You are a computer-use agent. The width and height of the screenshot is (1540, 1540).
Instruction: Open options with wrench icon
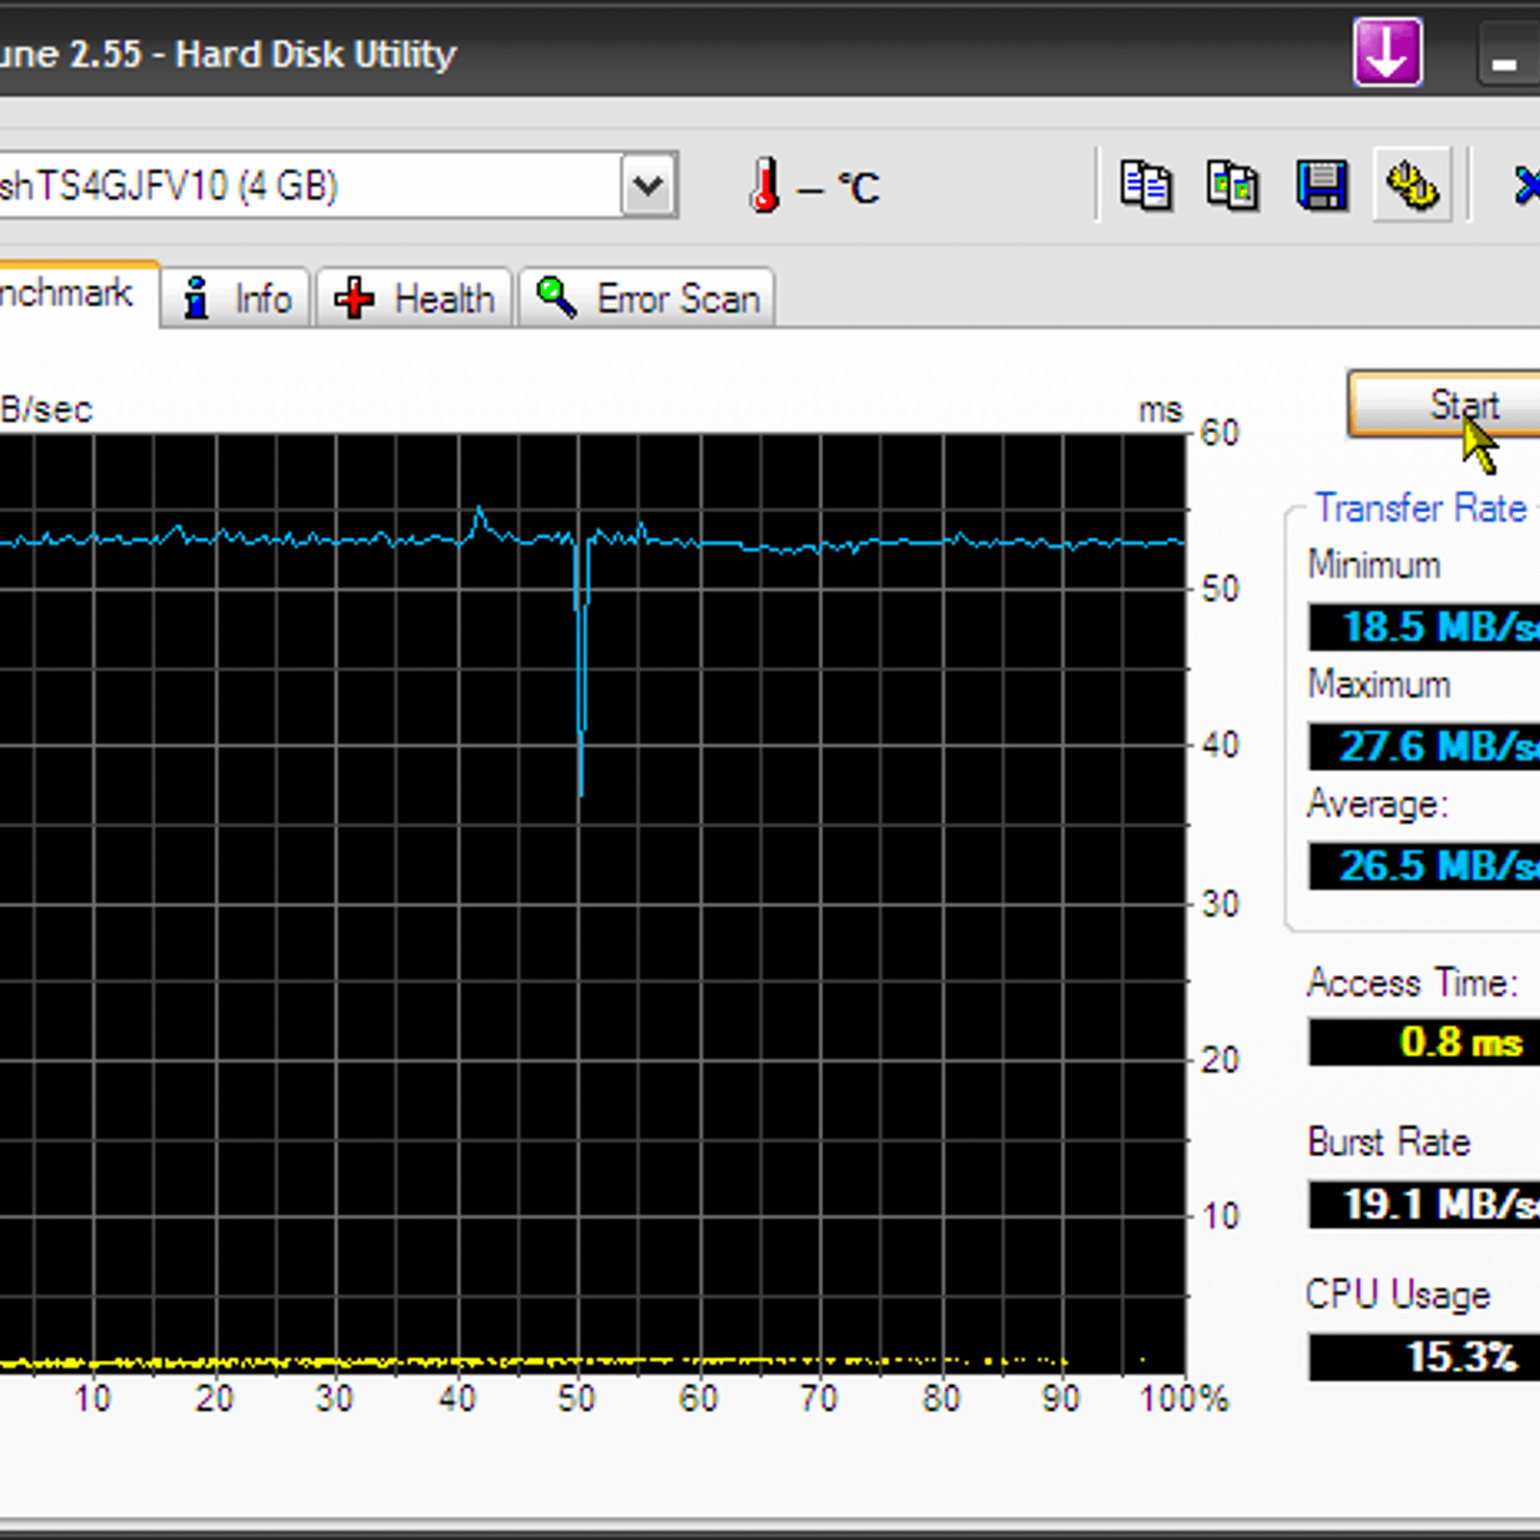click(x=1411, y=184)
